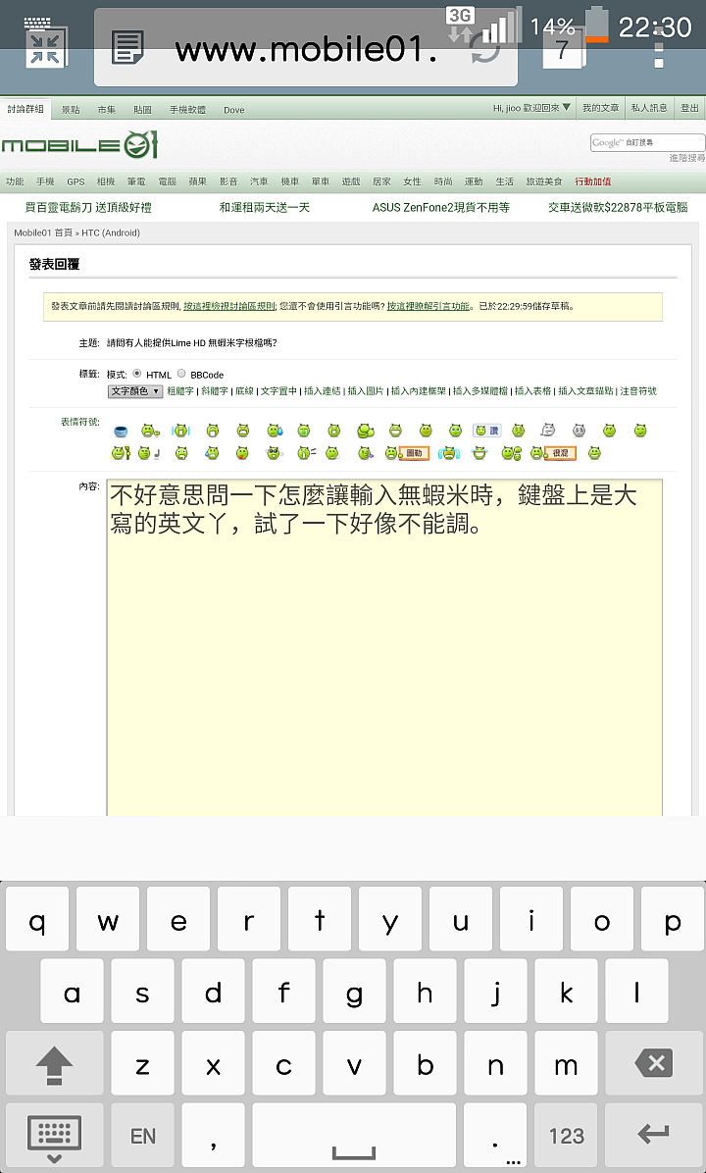Apply 底線 underline formatting
The width and height of the screenshot is (706, 1173).
coord(244,391)
